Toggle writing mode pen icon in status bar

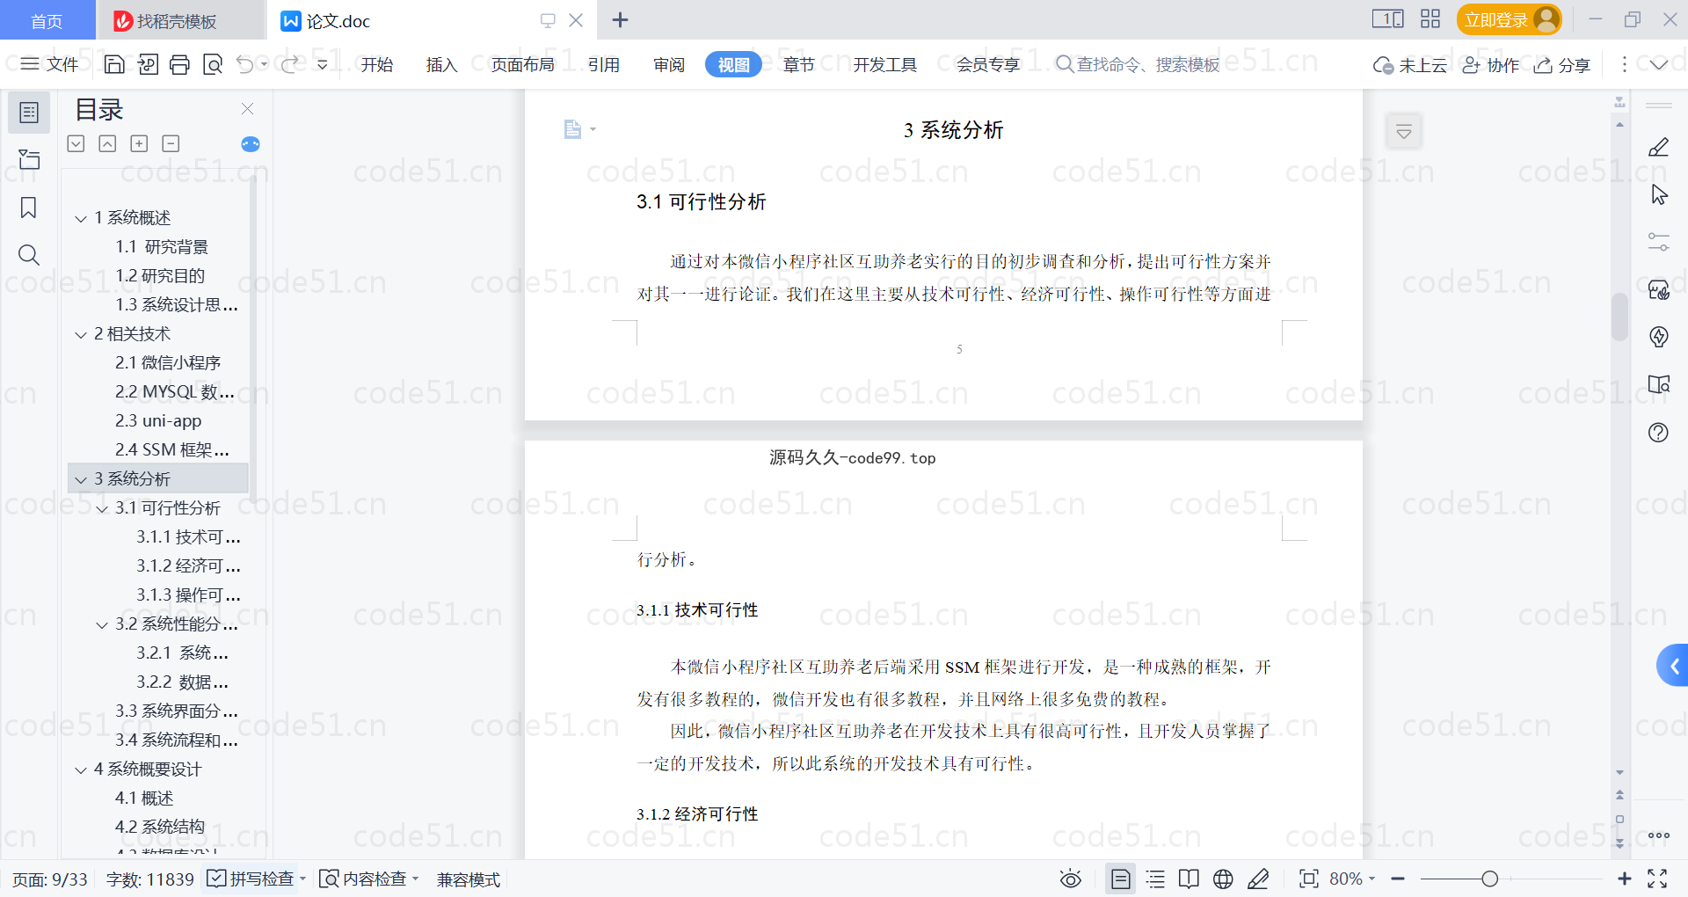coord(1258,879)
